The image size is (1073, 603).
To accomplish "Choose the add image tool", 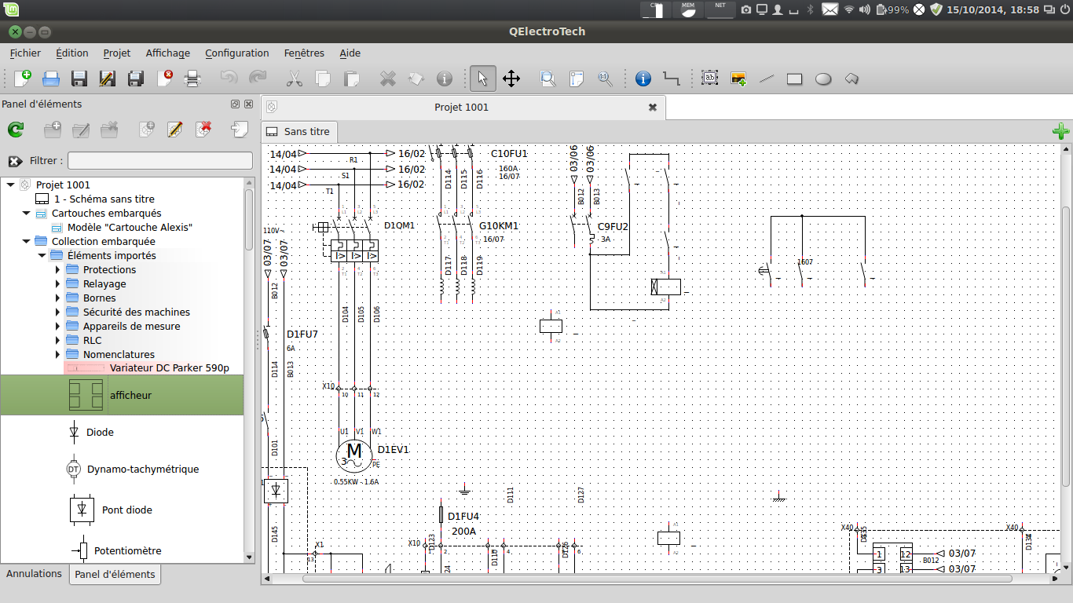I will click(738, 79).
